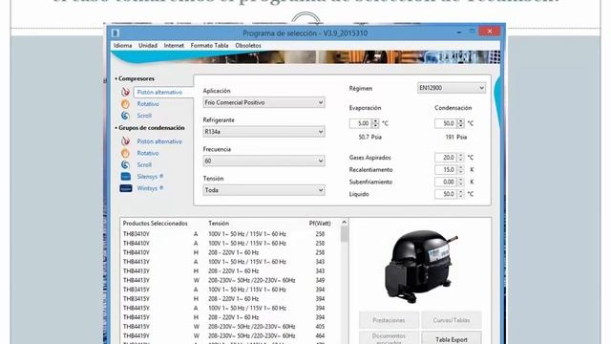
Task: Click the Recalentamiento value field
Action: point(446,170)
